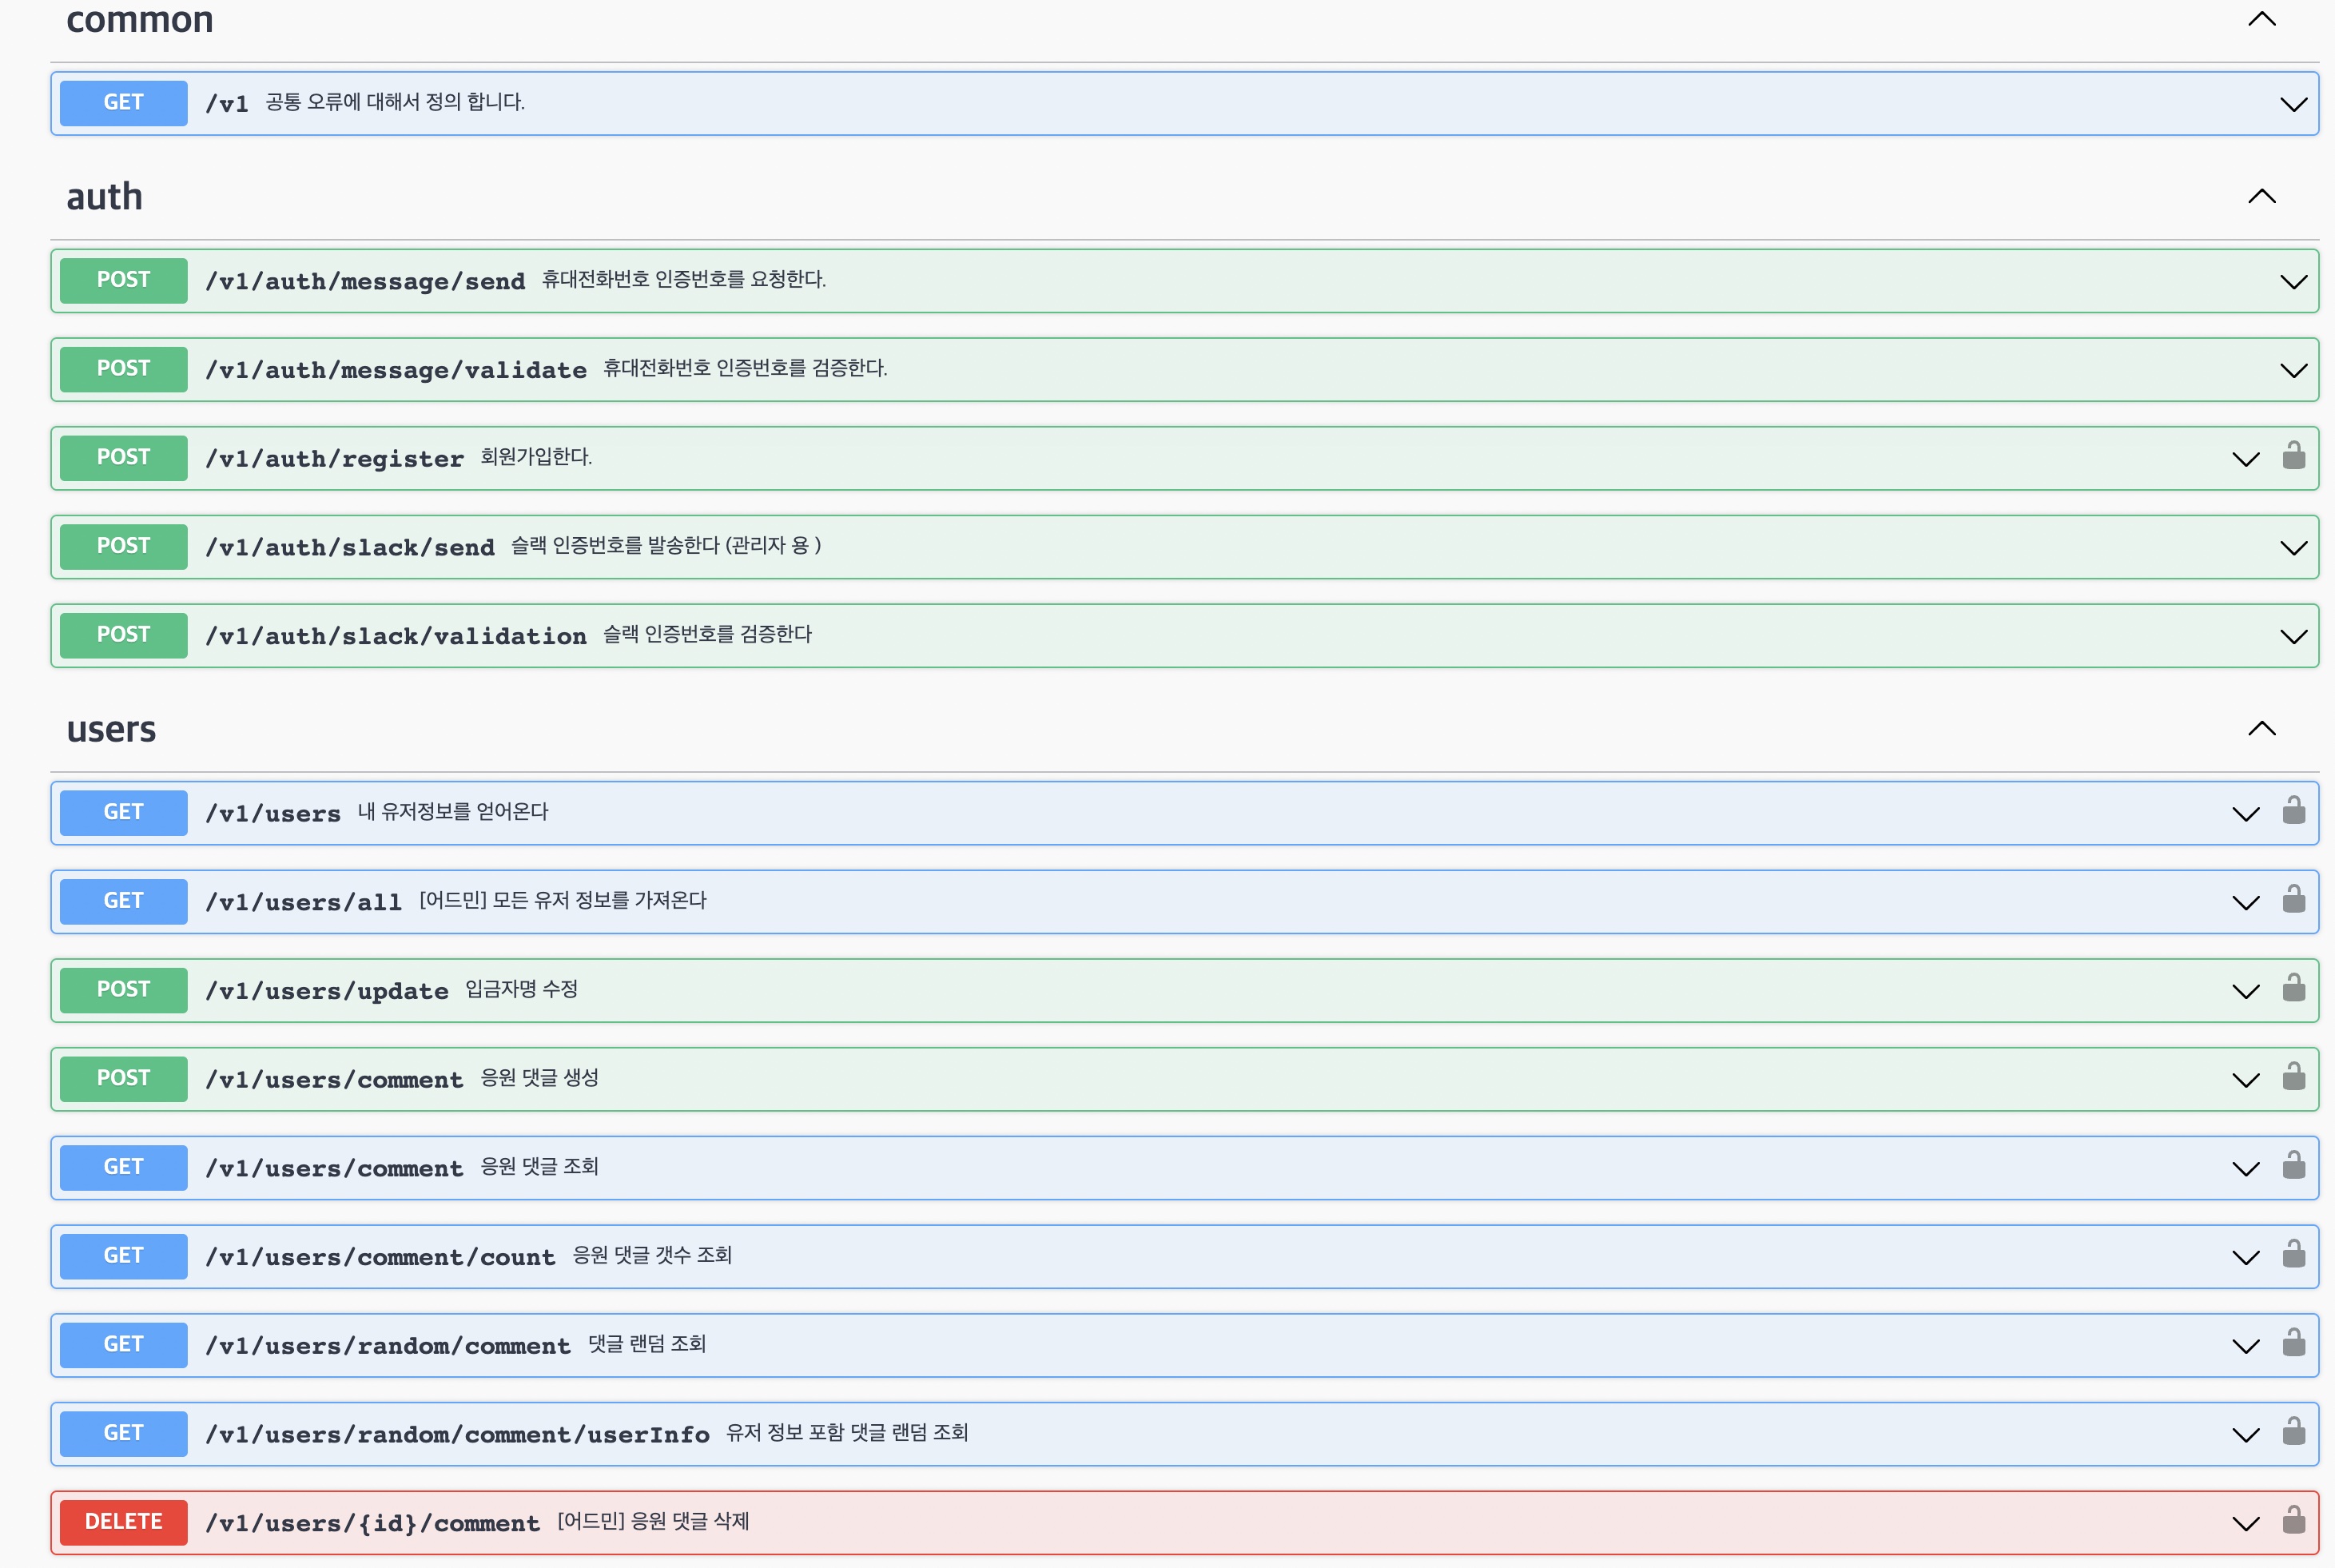This screenshot has height=1568, width=2335.
Task: Expand /v1/auth/slack/validation chevron arrow
Action: point(2293,637)
